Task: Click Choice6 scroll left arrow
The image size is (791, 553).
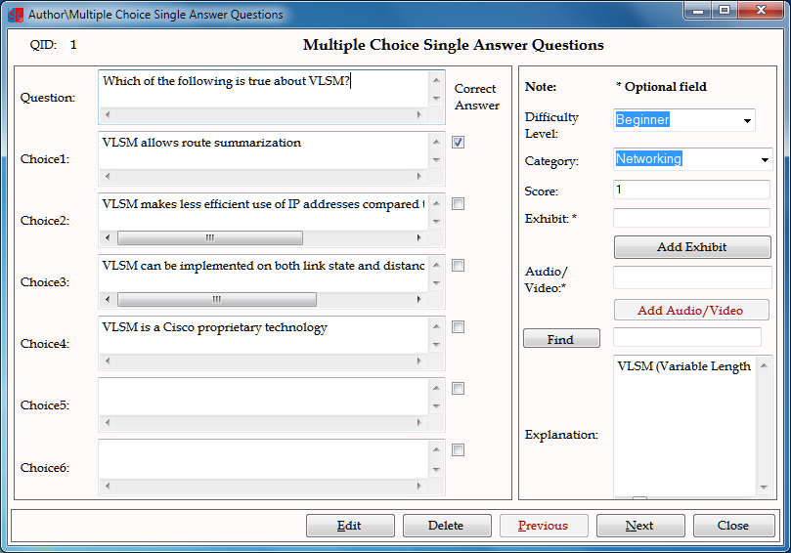Action: tap(107, 486)
